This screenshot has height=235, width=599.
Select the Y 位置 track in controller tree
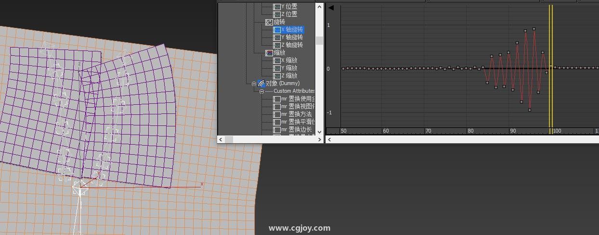pos(289,7)
